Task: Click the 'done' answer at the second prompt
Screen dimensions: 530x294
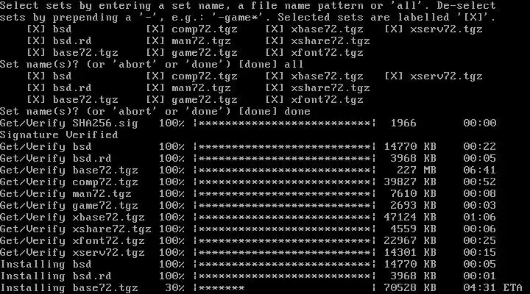Action: click(297, 112)
